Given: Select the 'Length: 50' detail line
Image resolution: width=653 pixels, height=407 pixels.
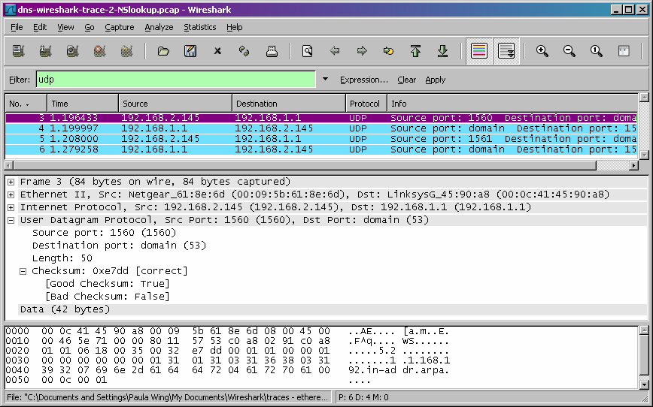Looking at the screenshot, I should (62, 258).
